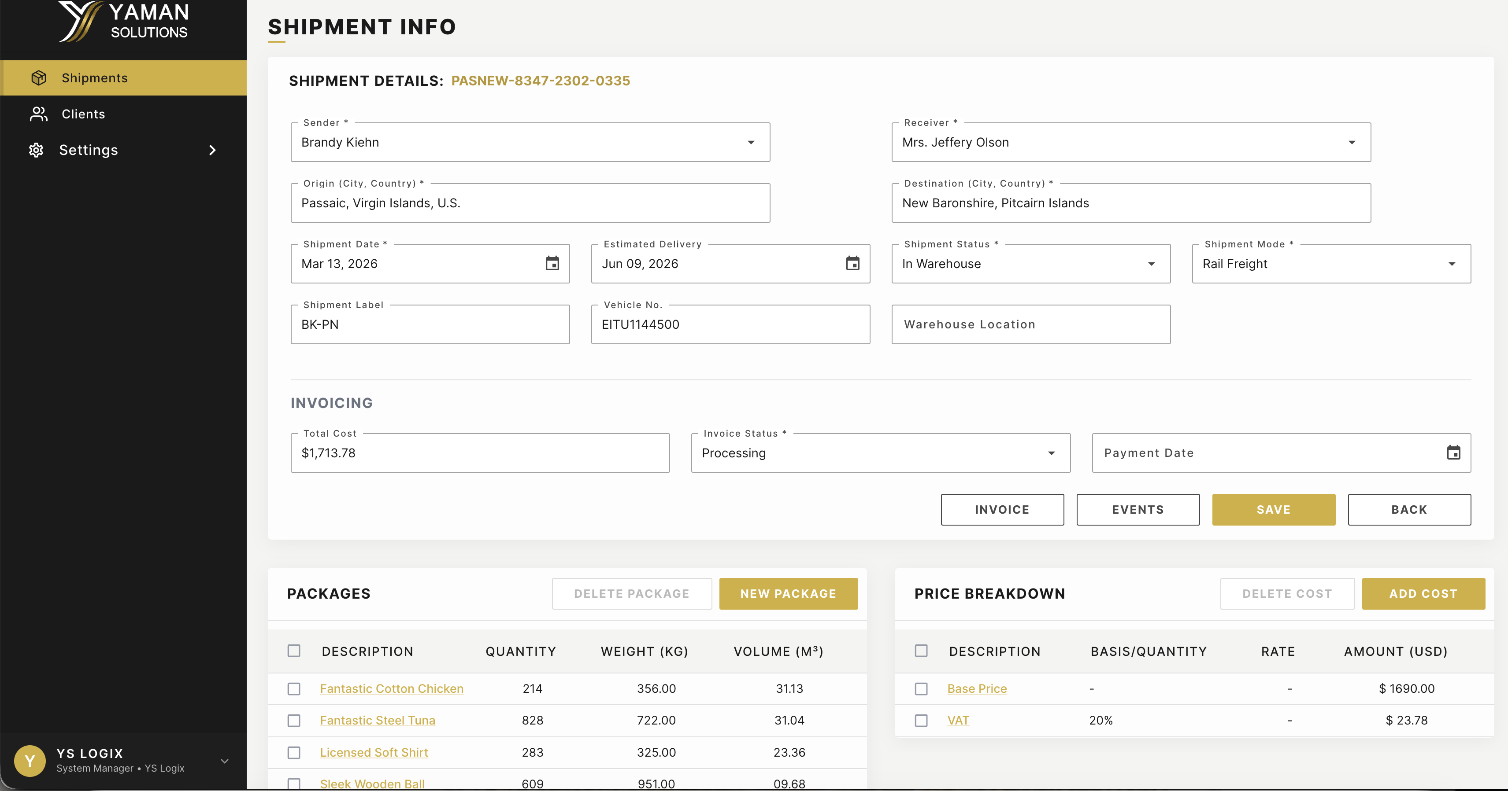Open the Shipment Date calendar picker

(x=552, y=263)
